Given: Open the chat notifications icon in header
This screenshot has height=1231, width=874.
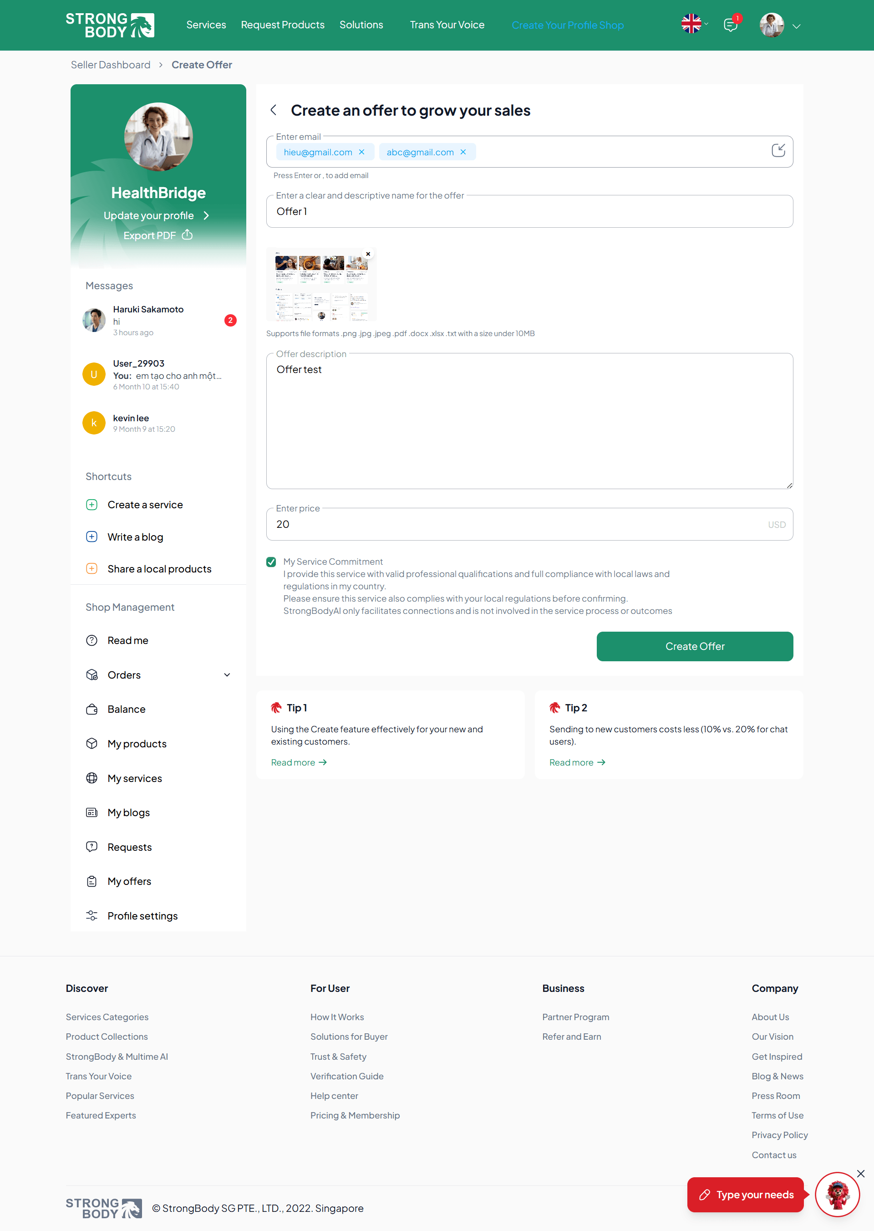Looking at the screenshot, I should click(x=730, y=25).
